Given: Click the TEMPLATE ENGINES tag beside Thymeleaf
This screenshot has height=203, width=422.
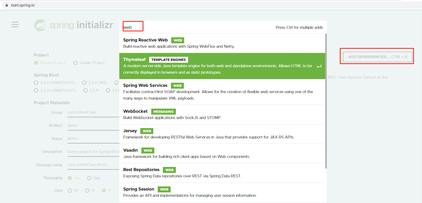Looking at the screenshot, I should (169, 60).
